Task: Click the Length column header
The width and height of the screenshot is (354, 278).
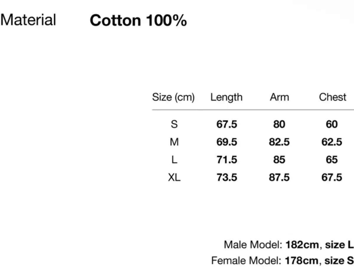Action: (x=226, y=97)
